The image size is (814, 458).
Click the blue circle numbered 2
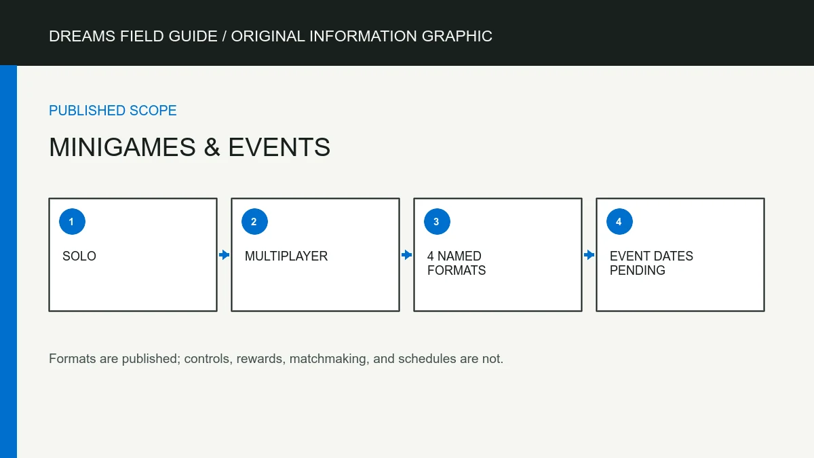pos(254,222)
